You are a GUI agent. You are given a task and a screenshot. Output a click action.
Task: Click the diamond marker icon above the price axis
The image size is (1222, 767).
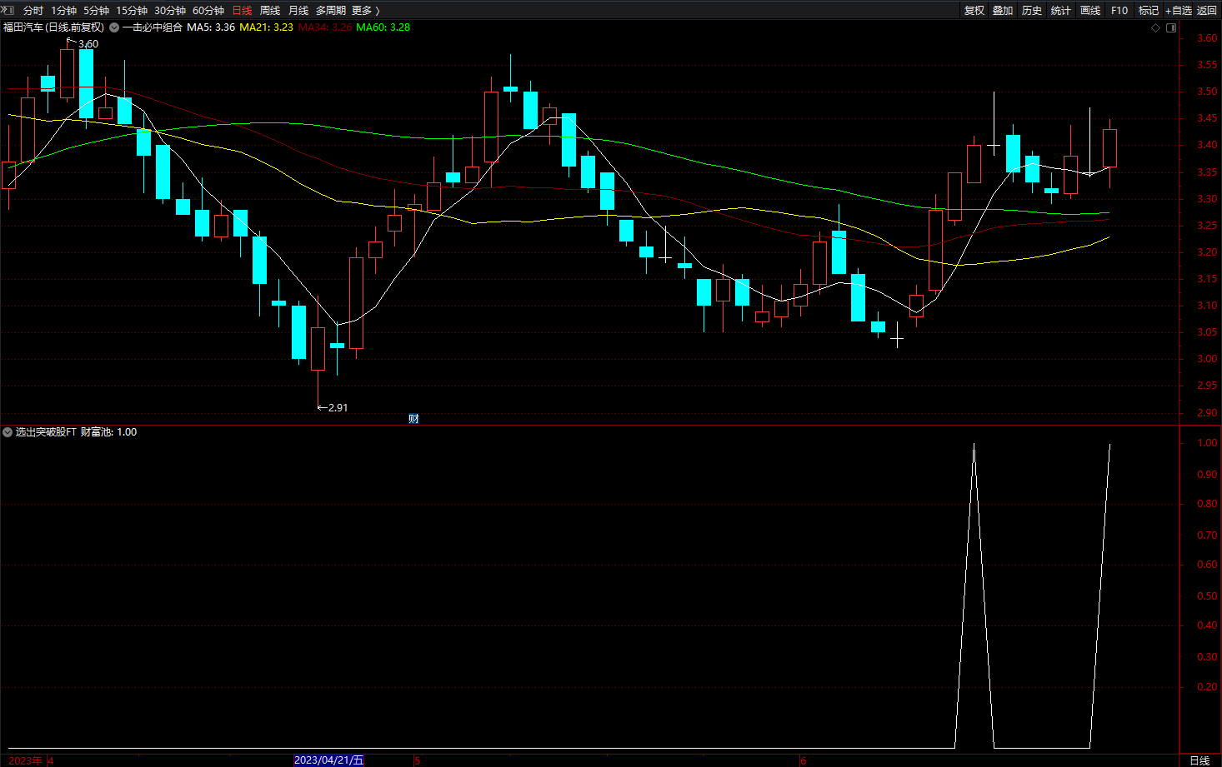pos(1155,27)
